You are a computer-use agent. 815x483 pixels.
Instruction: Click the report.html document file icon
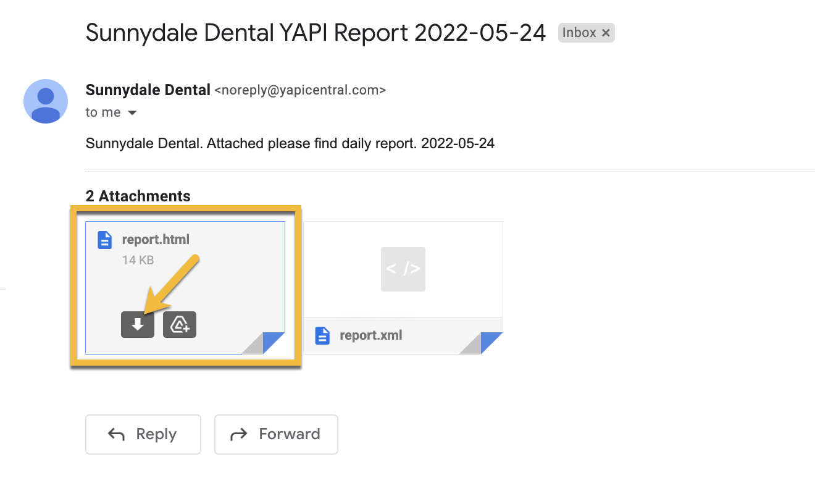106,240
